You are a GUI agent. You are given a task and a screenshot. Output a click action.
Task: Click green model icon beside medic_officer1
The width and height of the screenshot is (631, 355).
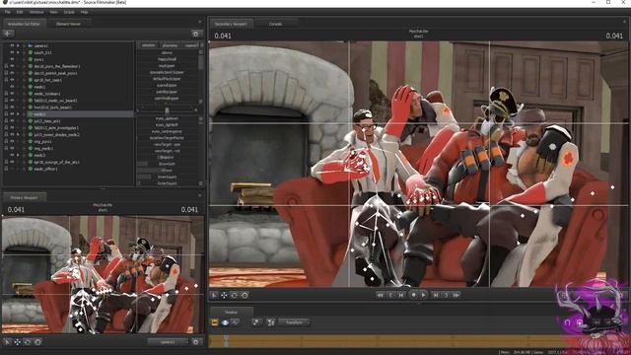click(x=31, y=169)
